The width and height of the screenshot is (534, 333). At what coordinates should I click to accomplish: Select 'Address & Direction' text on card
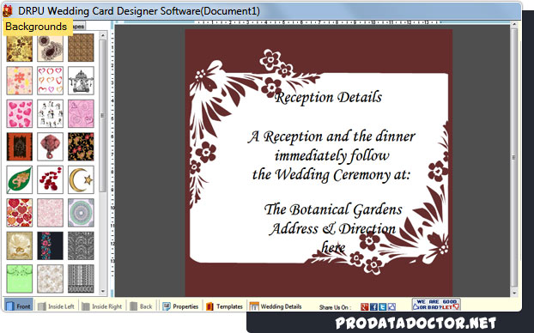click(332, 228)
